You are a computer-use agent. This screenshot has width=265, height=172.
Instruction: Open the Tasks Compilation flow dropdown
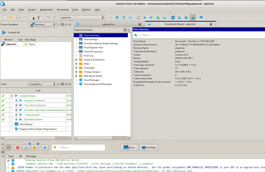pos(42,84)
